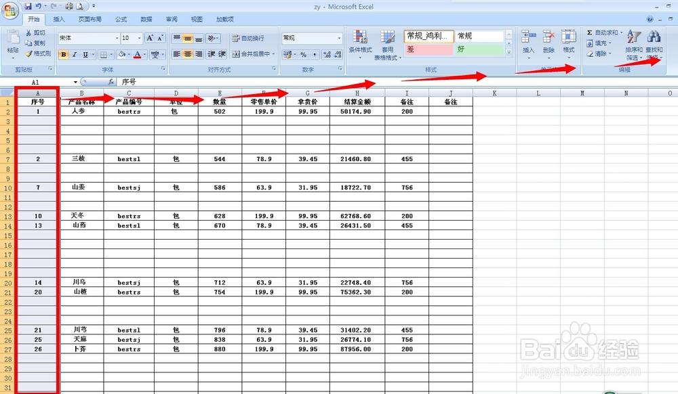Screen dimensions: 678x394
Task: Click Sort and Filter (排序和筛选)
Action: (x=634, y=45)
